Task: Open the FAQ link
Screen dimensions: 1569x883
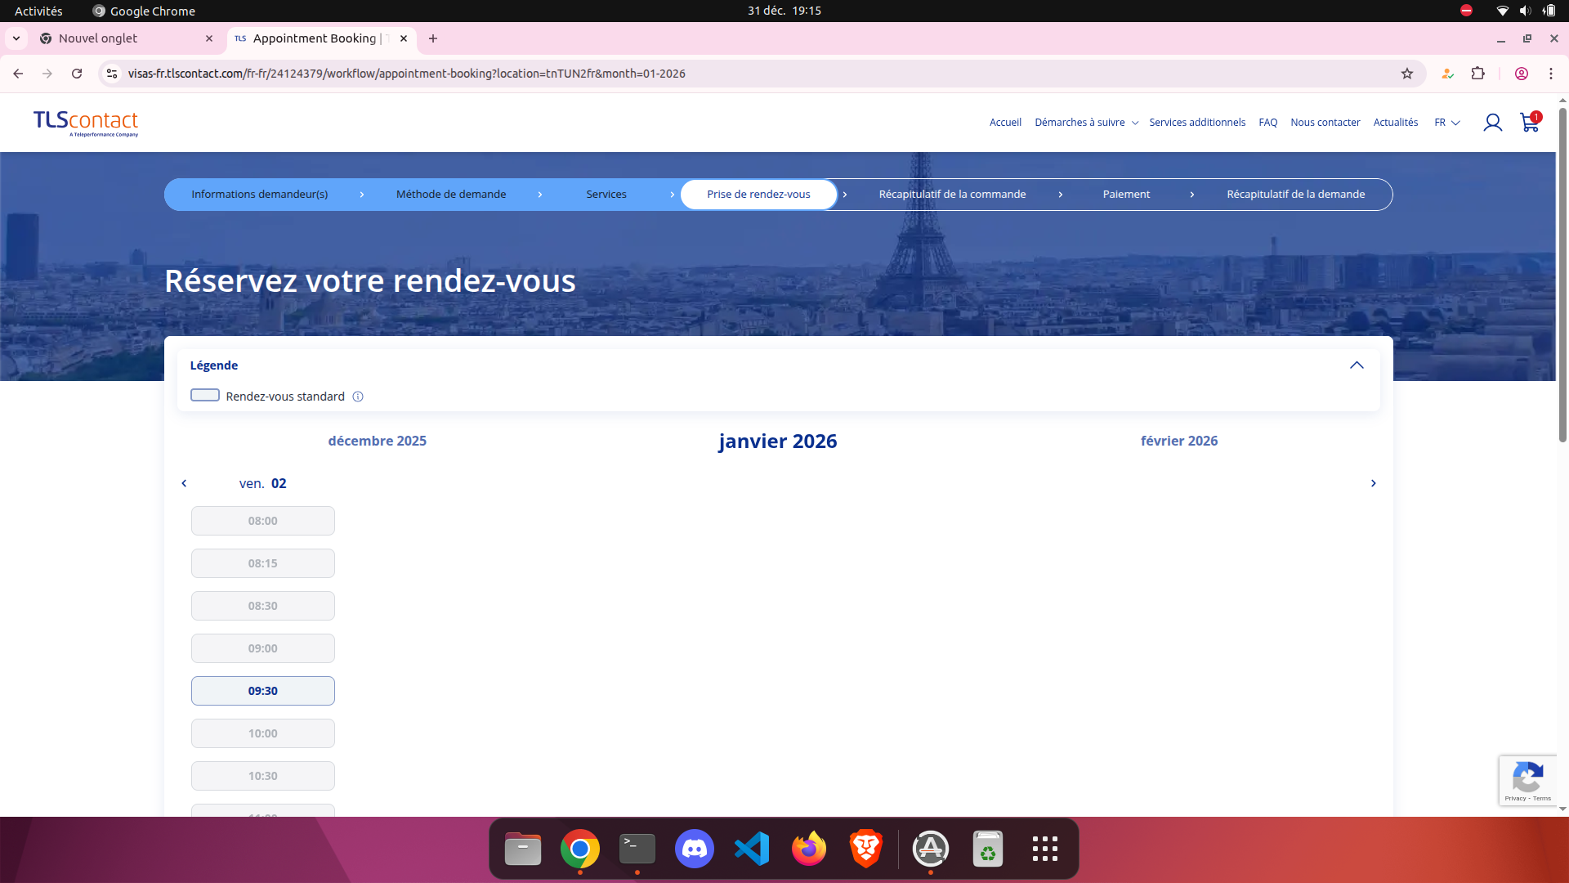Action: pos(1267,123)
